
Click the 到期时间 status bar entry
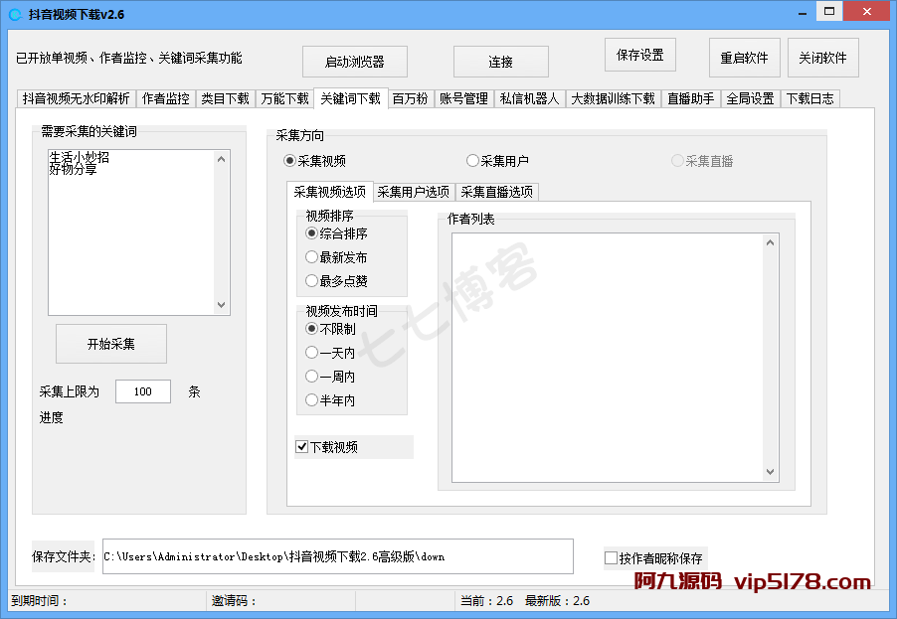[x=40, y=601]
